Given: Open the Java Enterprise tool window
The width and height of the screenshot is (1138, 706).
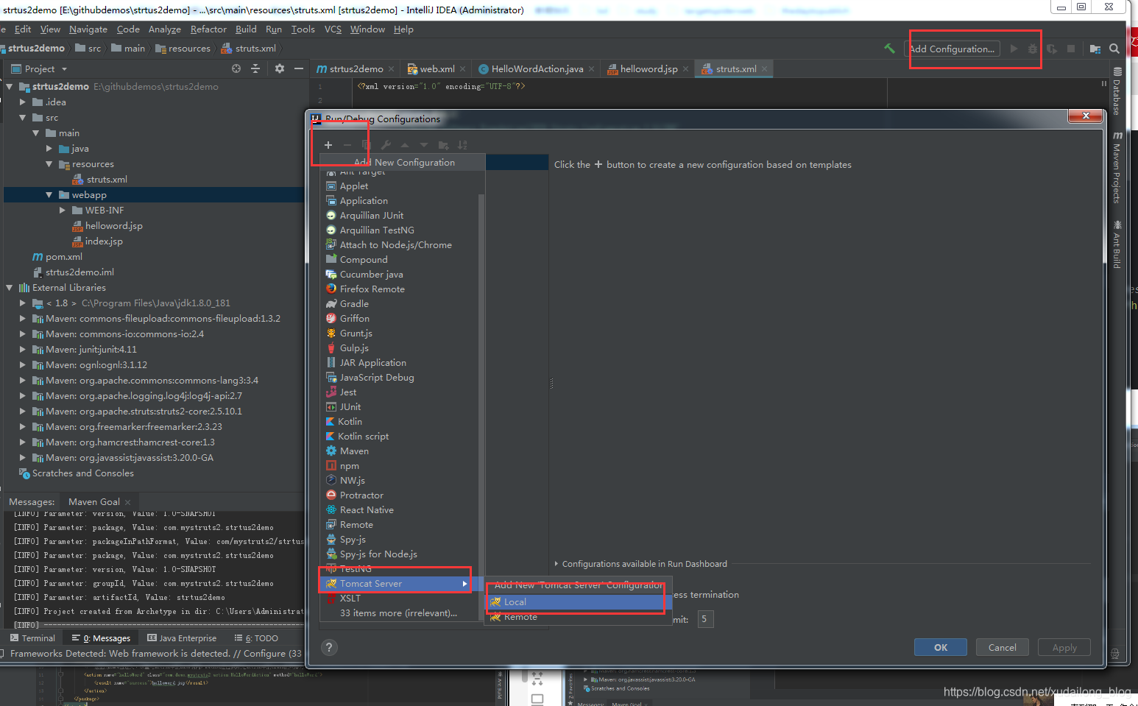Looking at the screenshot, I should point(182,638).
